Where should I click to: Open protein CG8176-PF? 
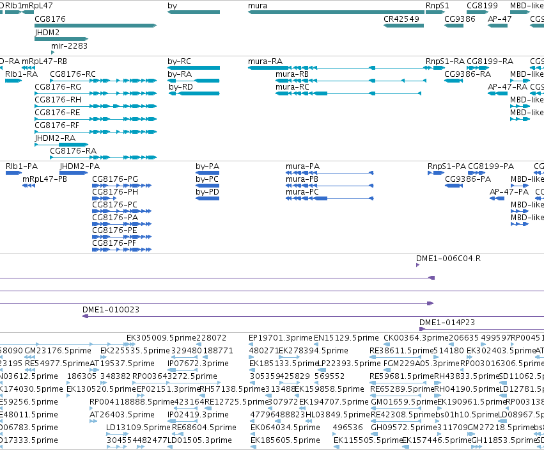pyautogui.click(x=114, y=243)
